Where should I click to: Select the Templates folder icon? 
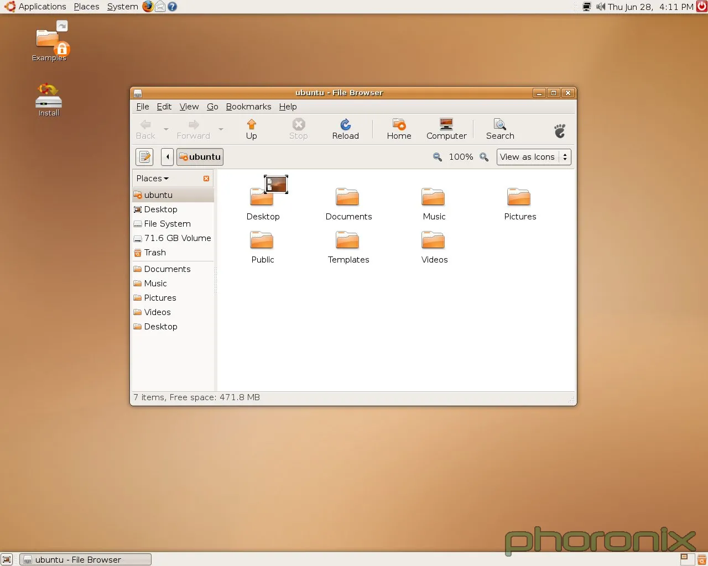click(347, 239)
